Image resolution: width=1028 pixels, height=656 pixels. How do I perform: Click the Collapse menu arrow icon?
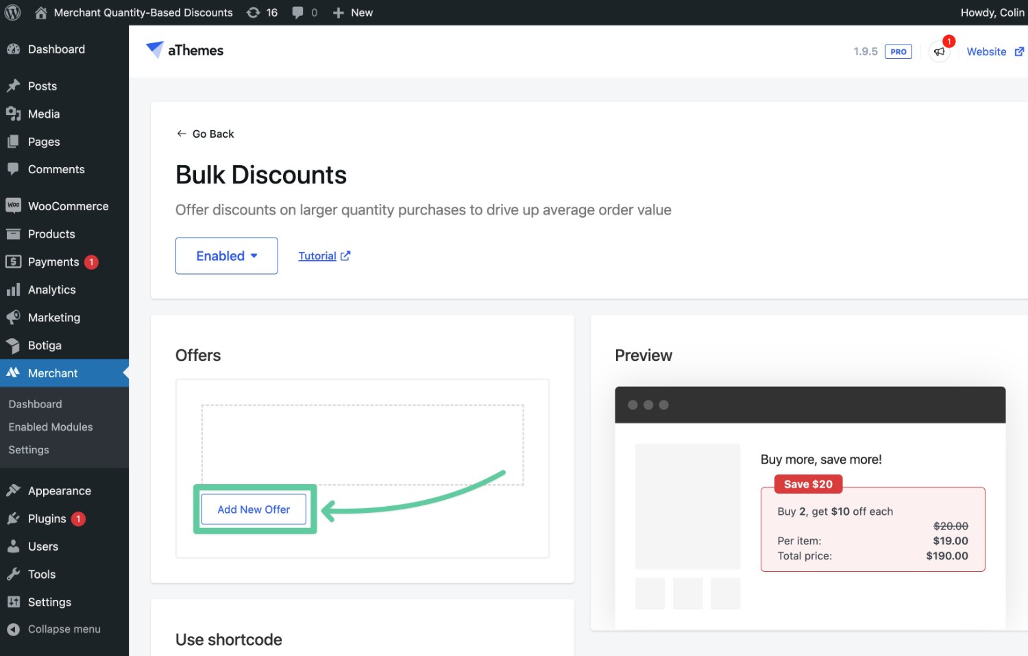point(13,629)
